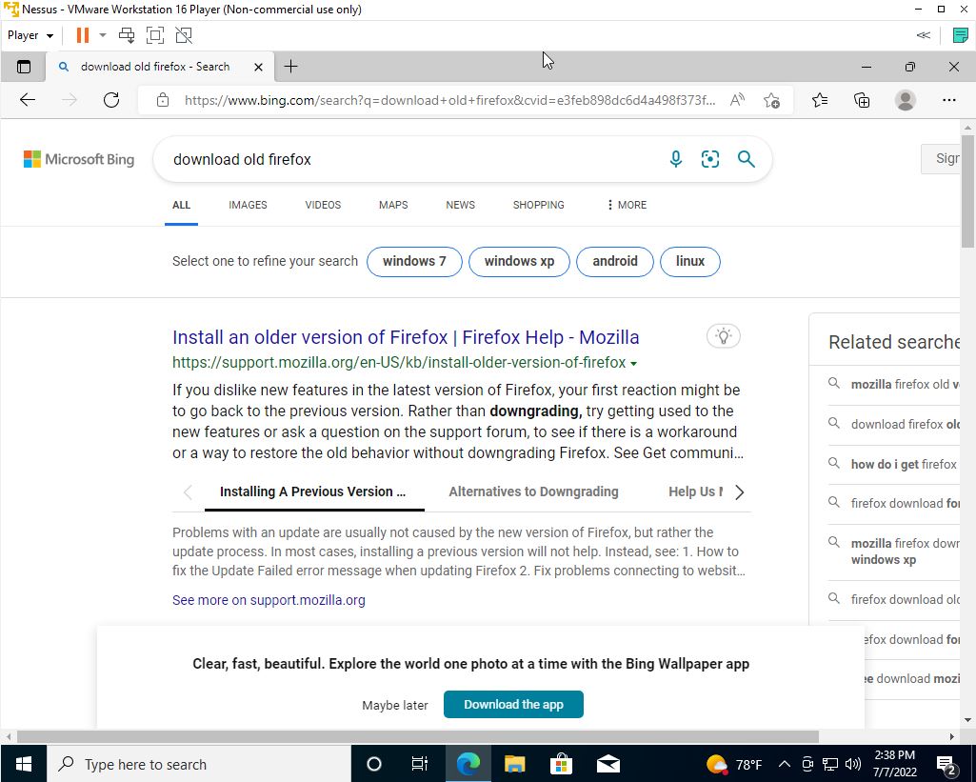Screen dimensions: 976x782
Task: Select the VIDEOS search tab
Action: [x=323, y=205]
